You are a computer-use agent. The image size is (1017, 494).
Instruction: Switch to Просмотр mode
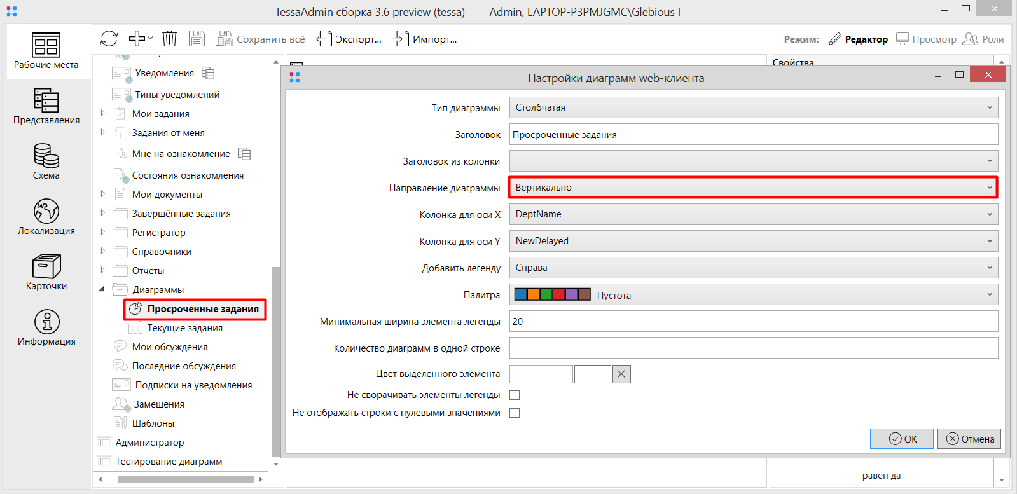(926, 39)
